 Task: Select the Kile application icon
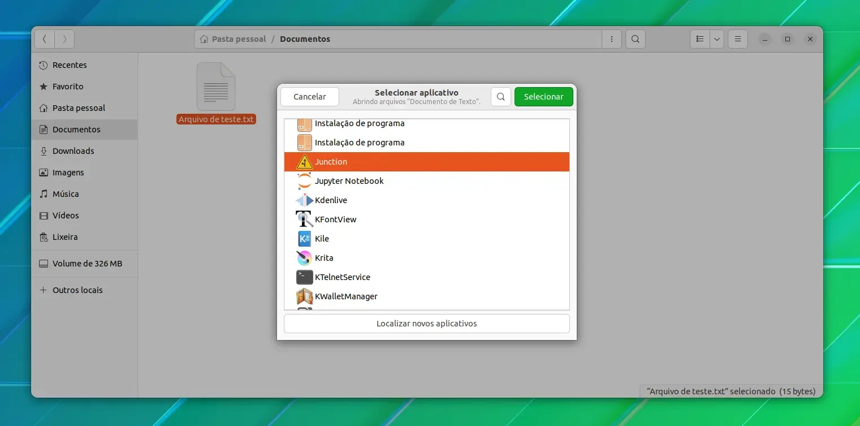pyautogui.click(x=304, y=239)
